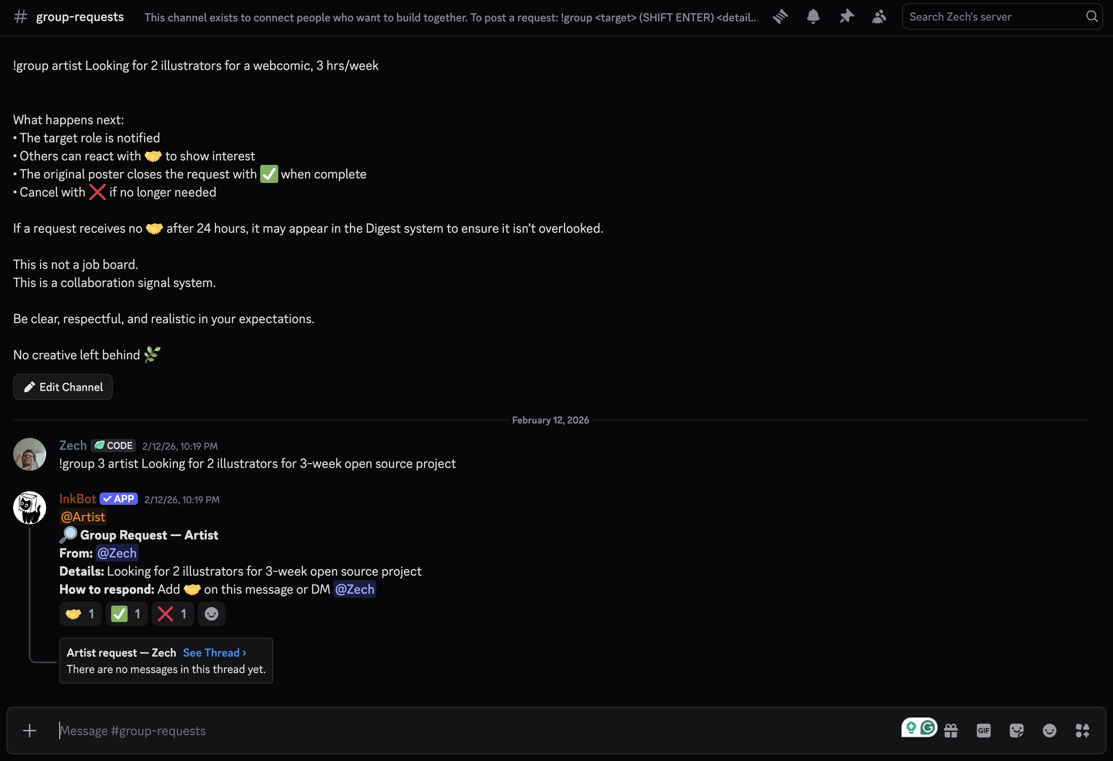Open the sticker picker
Image resolution: width=1113 pixels, height=761 pixels.
coord(1017,731)
